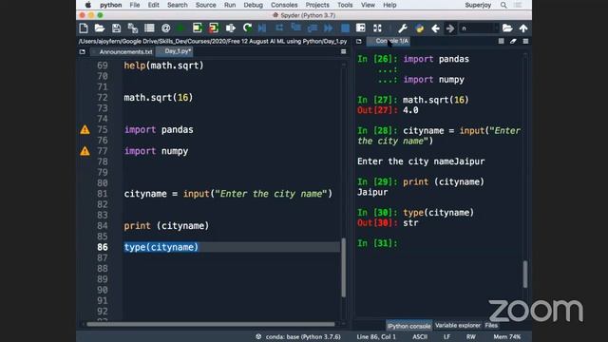Click the editor browse tabs button
This screenshot has width=608, height=342.
pyautogui.click(x=83, y=51)
